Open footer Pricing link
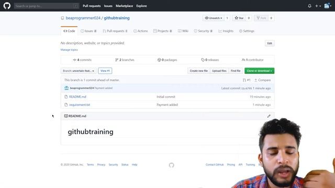 [231, 165]
